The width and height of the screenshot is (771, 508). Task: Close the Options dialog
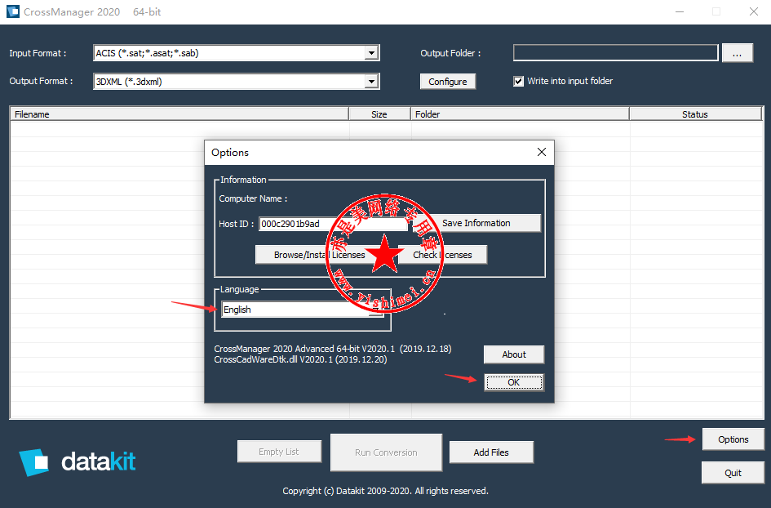(x=542, y=152)
